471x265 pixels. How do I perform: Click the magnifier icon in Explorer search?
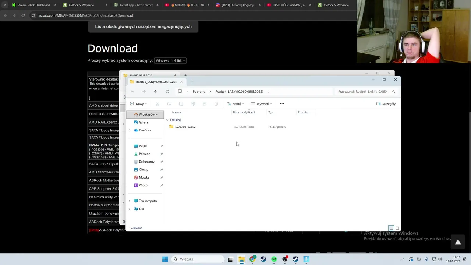(394, 91)
